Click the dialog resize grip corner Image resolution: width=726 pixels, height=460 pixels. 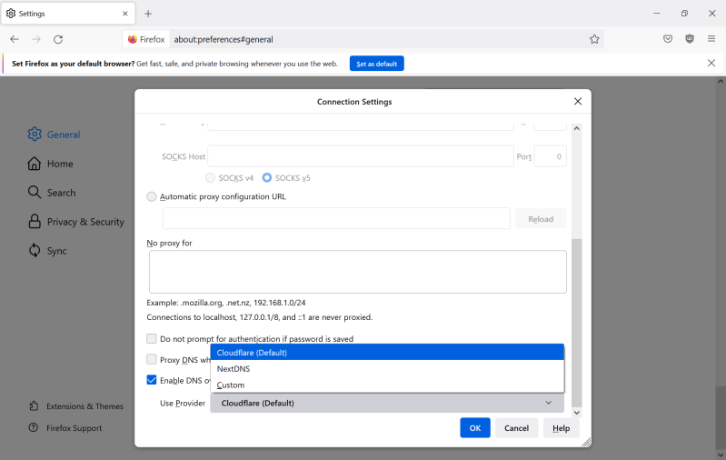pyautogui.click(x=586, y=443)
